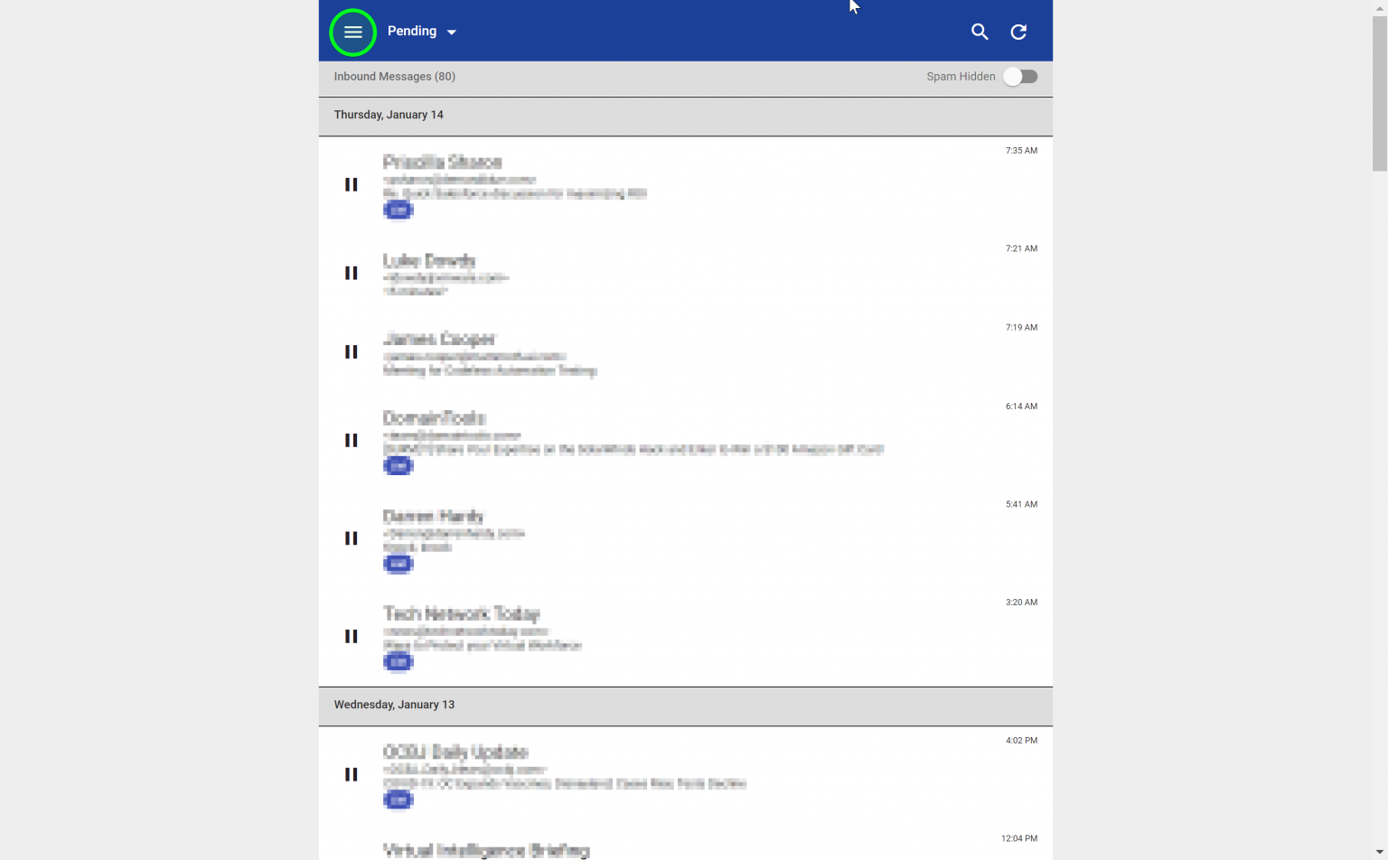Image resolution: width=1388 pixels, height=860 pixels.
Task: Click the blue badge under Priscilla Sharon's subject
Action: [399, 210]
